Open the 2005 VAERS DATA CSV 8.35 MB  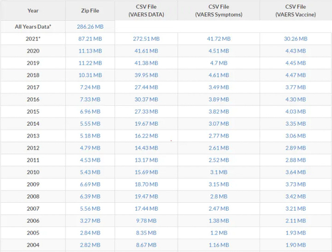pyautogui.click(x=146, y=233)
